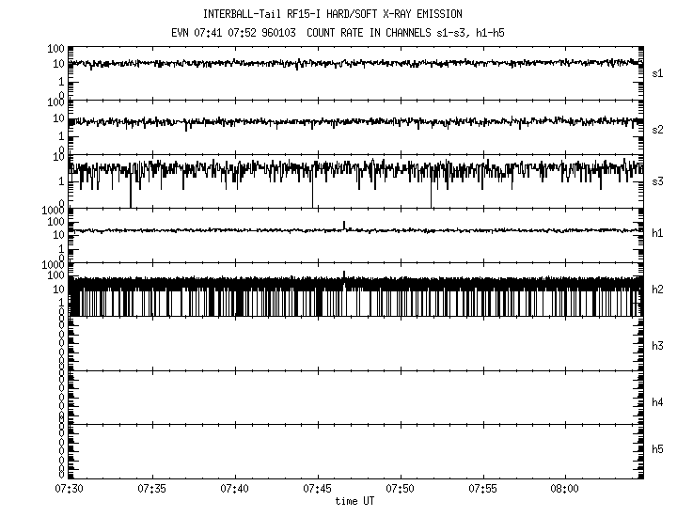Select the s2 channel label

pyautogui.click(x=657, y=129)
